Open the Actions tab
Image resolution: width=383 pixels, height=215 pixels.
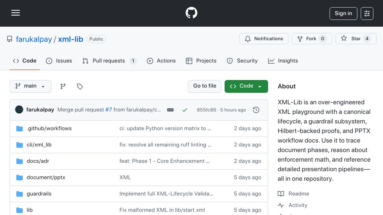(161, 61)
